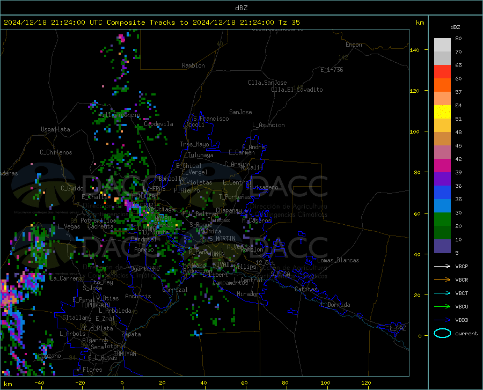Click the Tulumaya place label

(x=201, y=155)
